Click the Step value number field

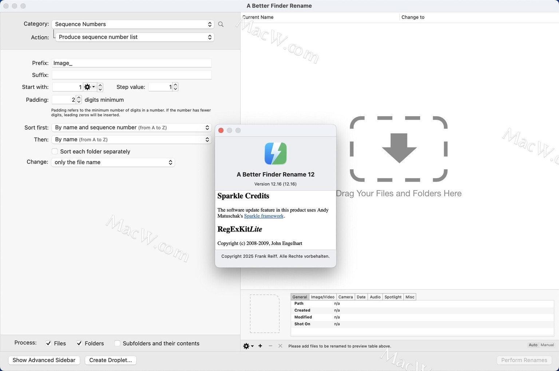160,87
